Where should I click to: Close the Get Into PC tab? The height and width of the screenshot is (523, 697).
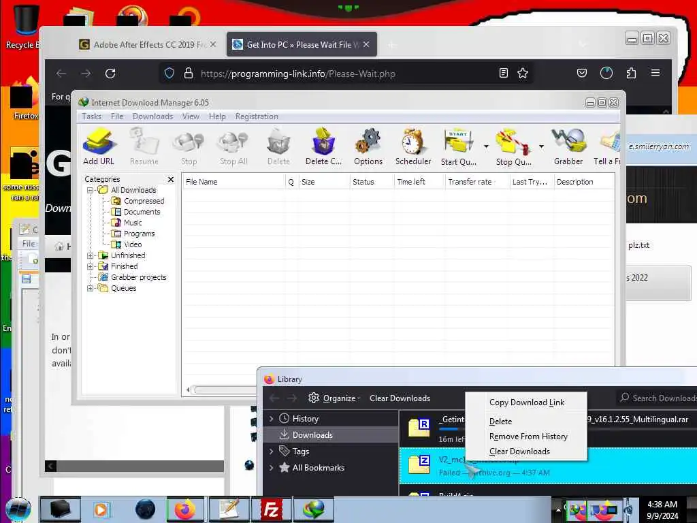366,44
